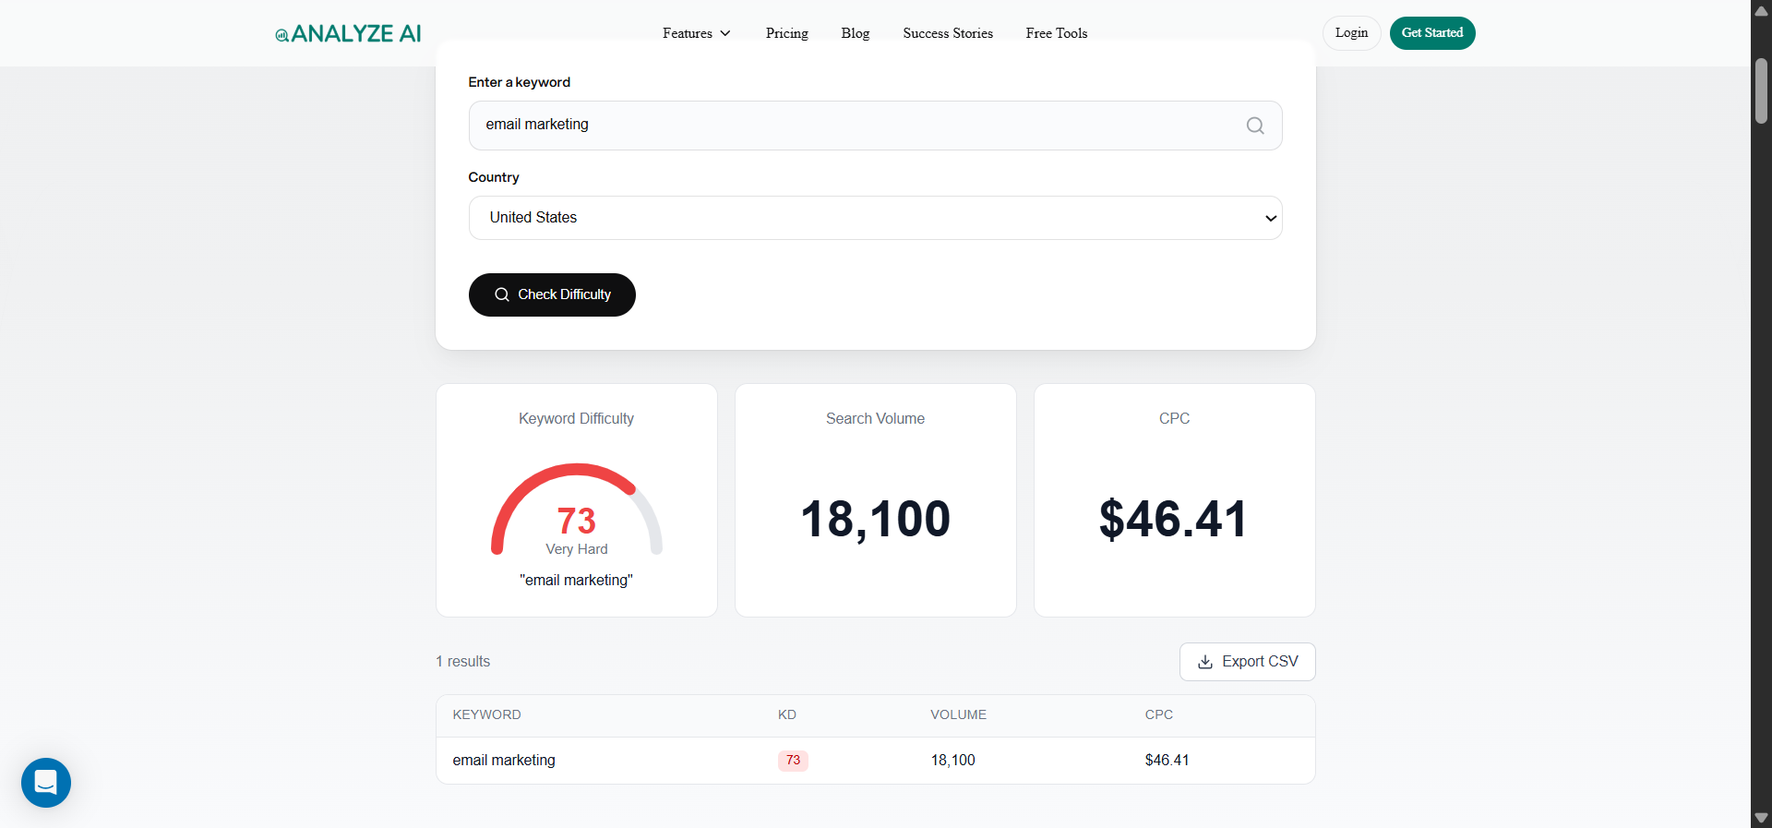Open the chat support bubble icon
The height and width of the screenshot is (828, 1772).
[46, 783]
